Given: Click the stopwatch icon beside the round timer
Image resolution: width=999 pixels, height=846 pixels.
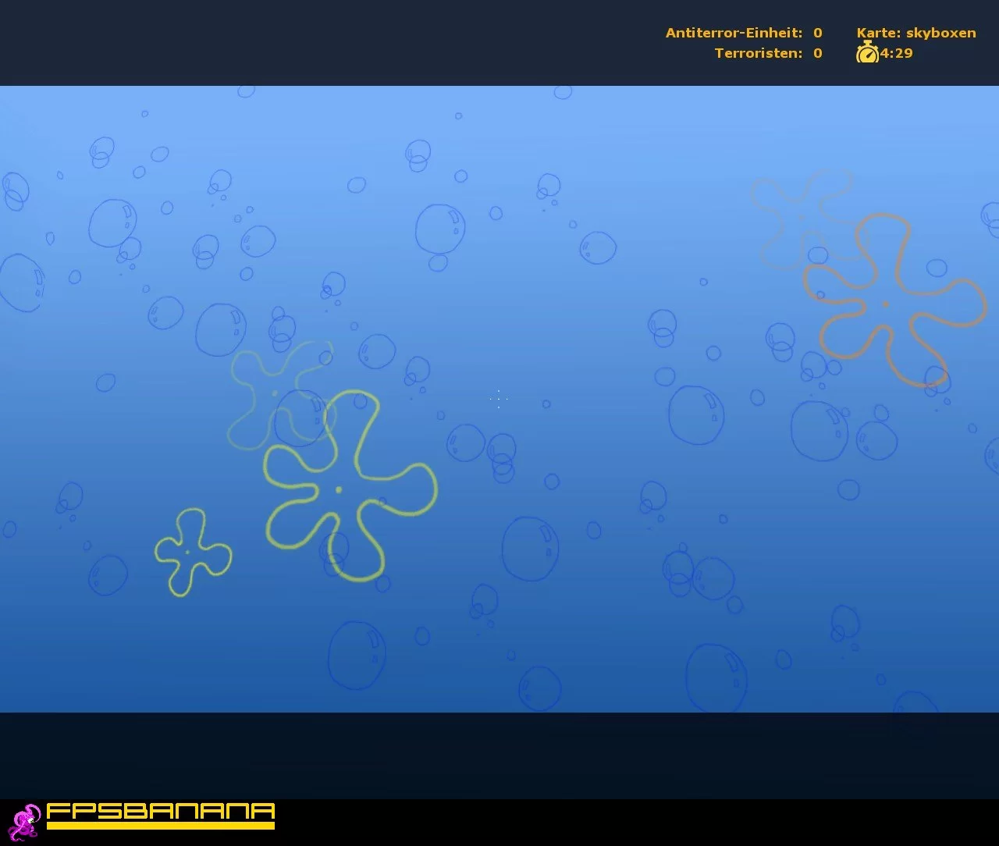Looking at the screenshot, I should (x=867, y=53).
